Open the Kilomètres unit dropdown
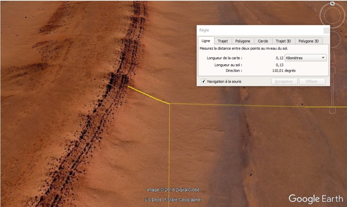The image size is (347, 207). (305, 58)
